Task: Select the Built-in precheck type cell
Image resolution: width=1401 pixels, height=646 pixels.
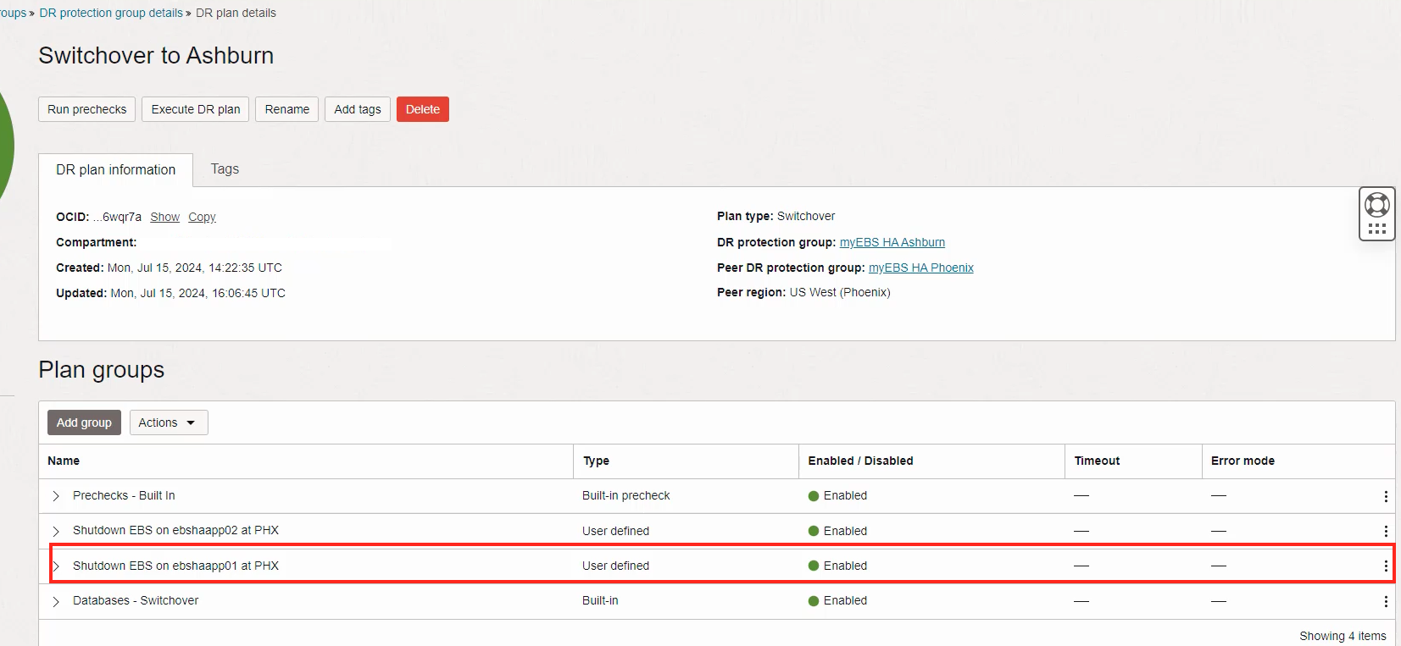Action: pyautogui.click(x=625, y=495)
